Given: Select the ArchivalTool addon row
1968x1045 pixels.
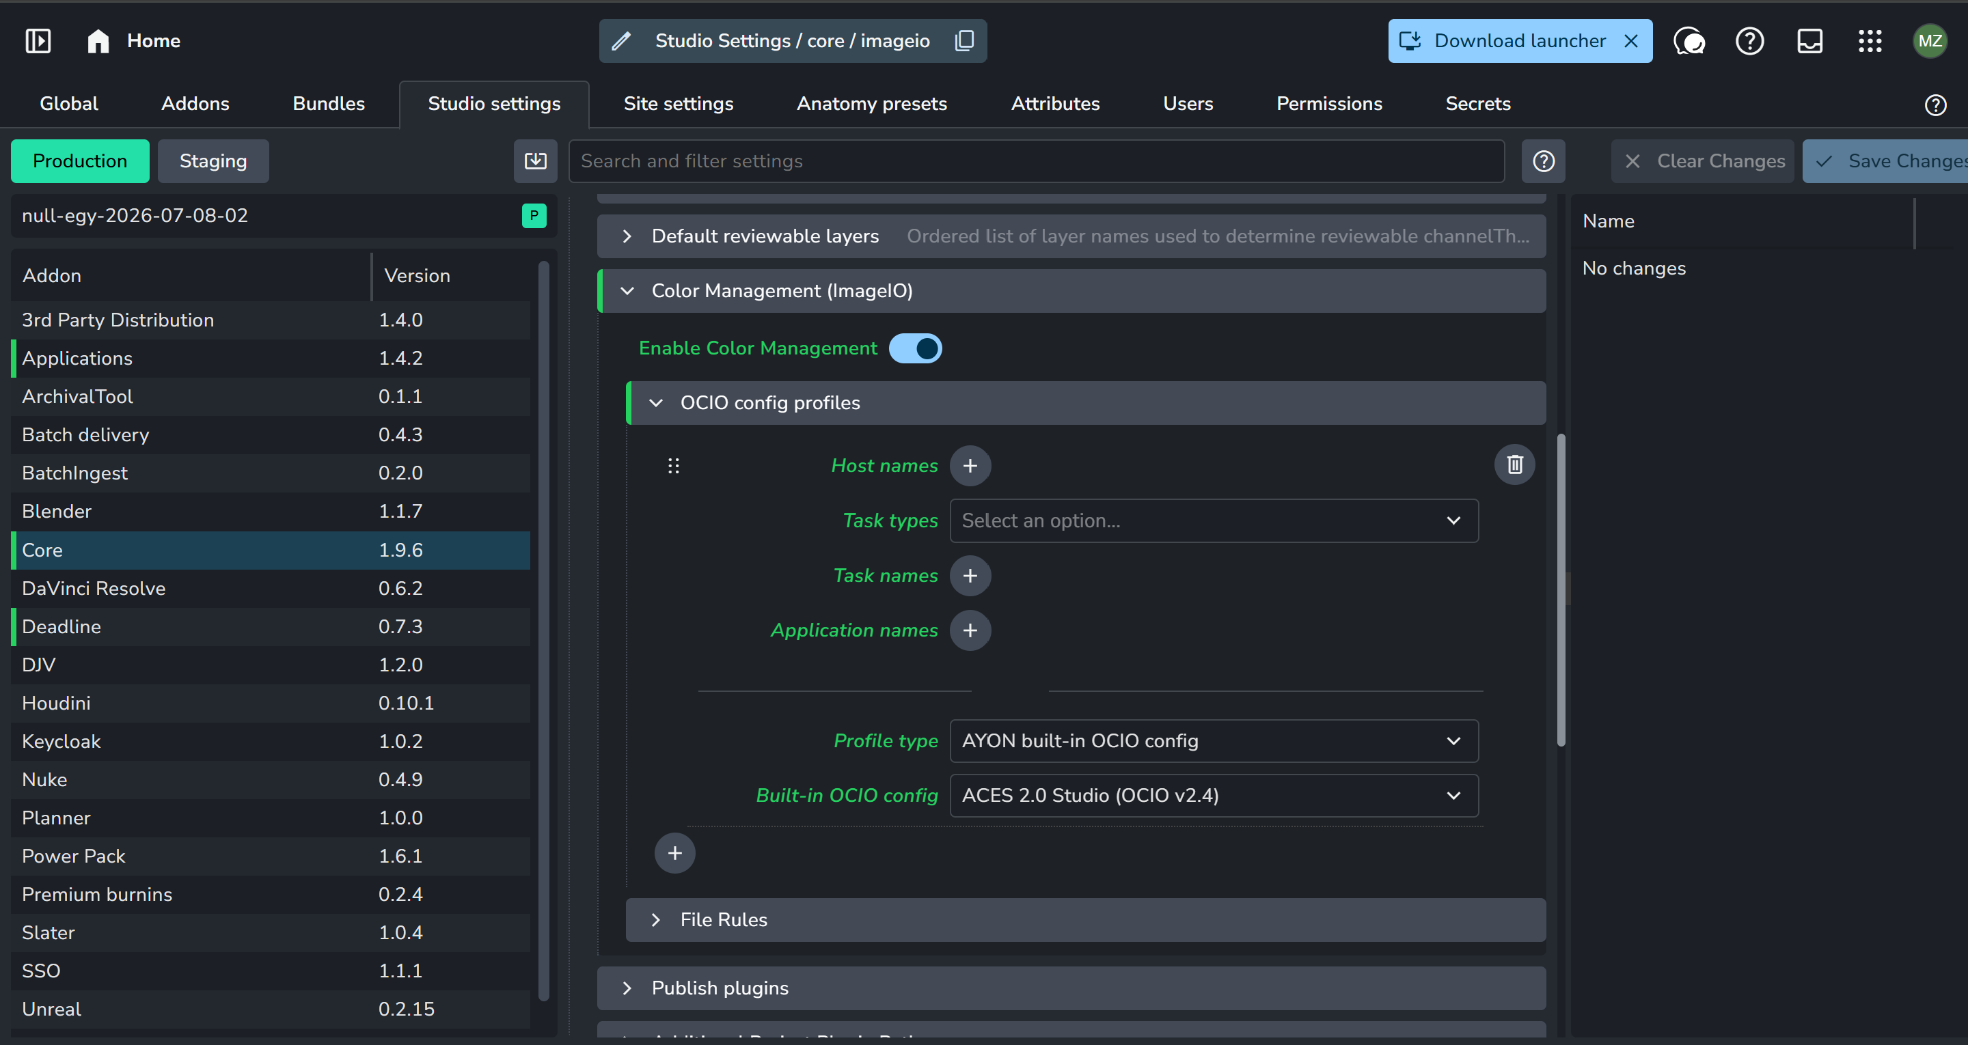Looking at the screenshot, I should tap(271, 398).
